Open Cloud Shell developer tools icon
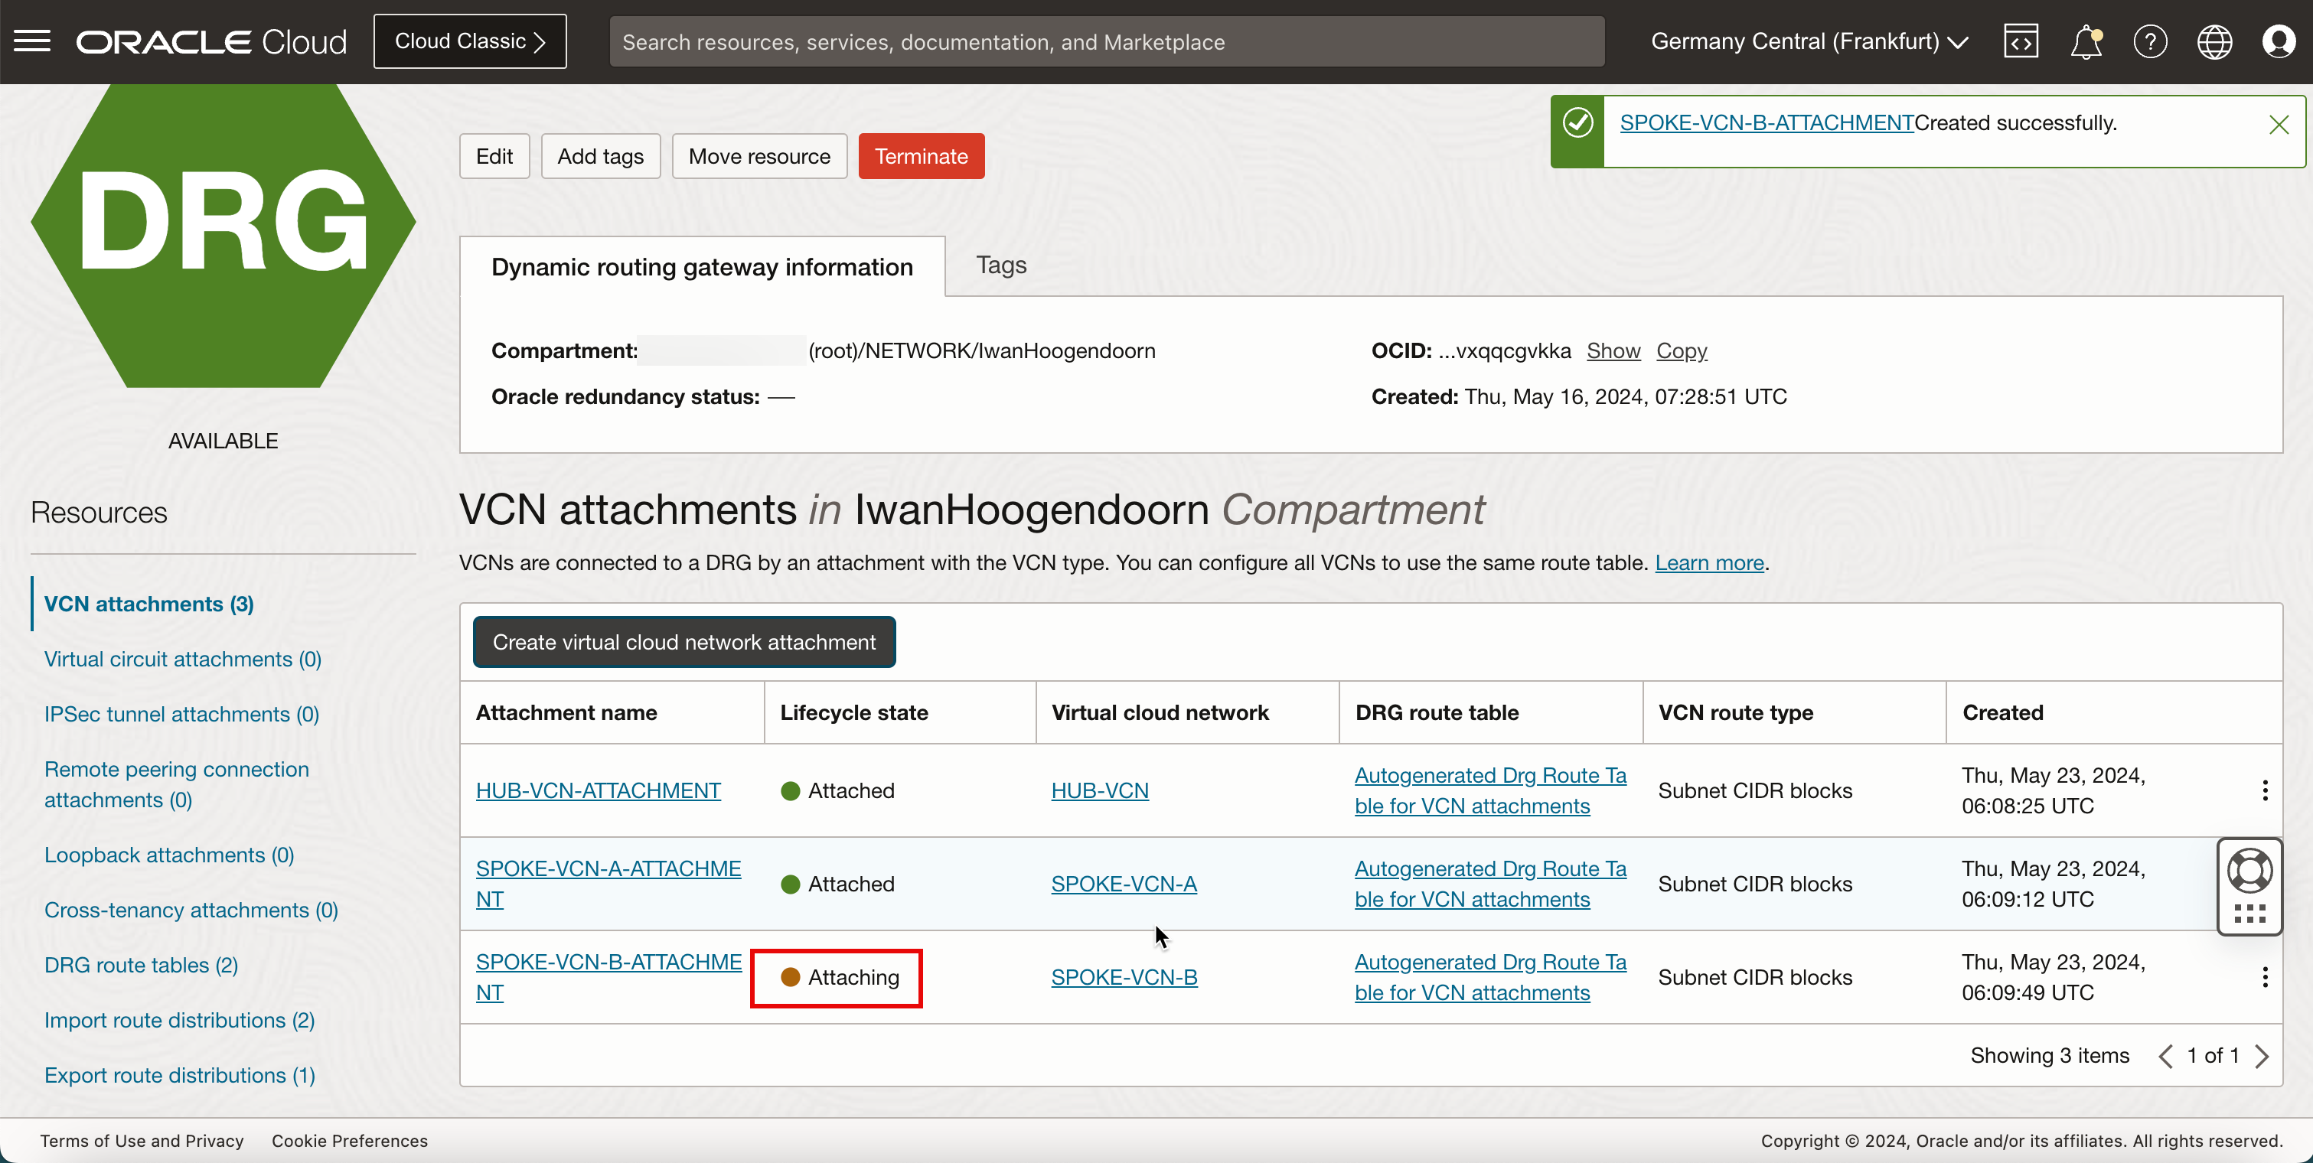 [x=2021, y=41]
